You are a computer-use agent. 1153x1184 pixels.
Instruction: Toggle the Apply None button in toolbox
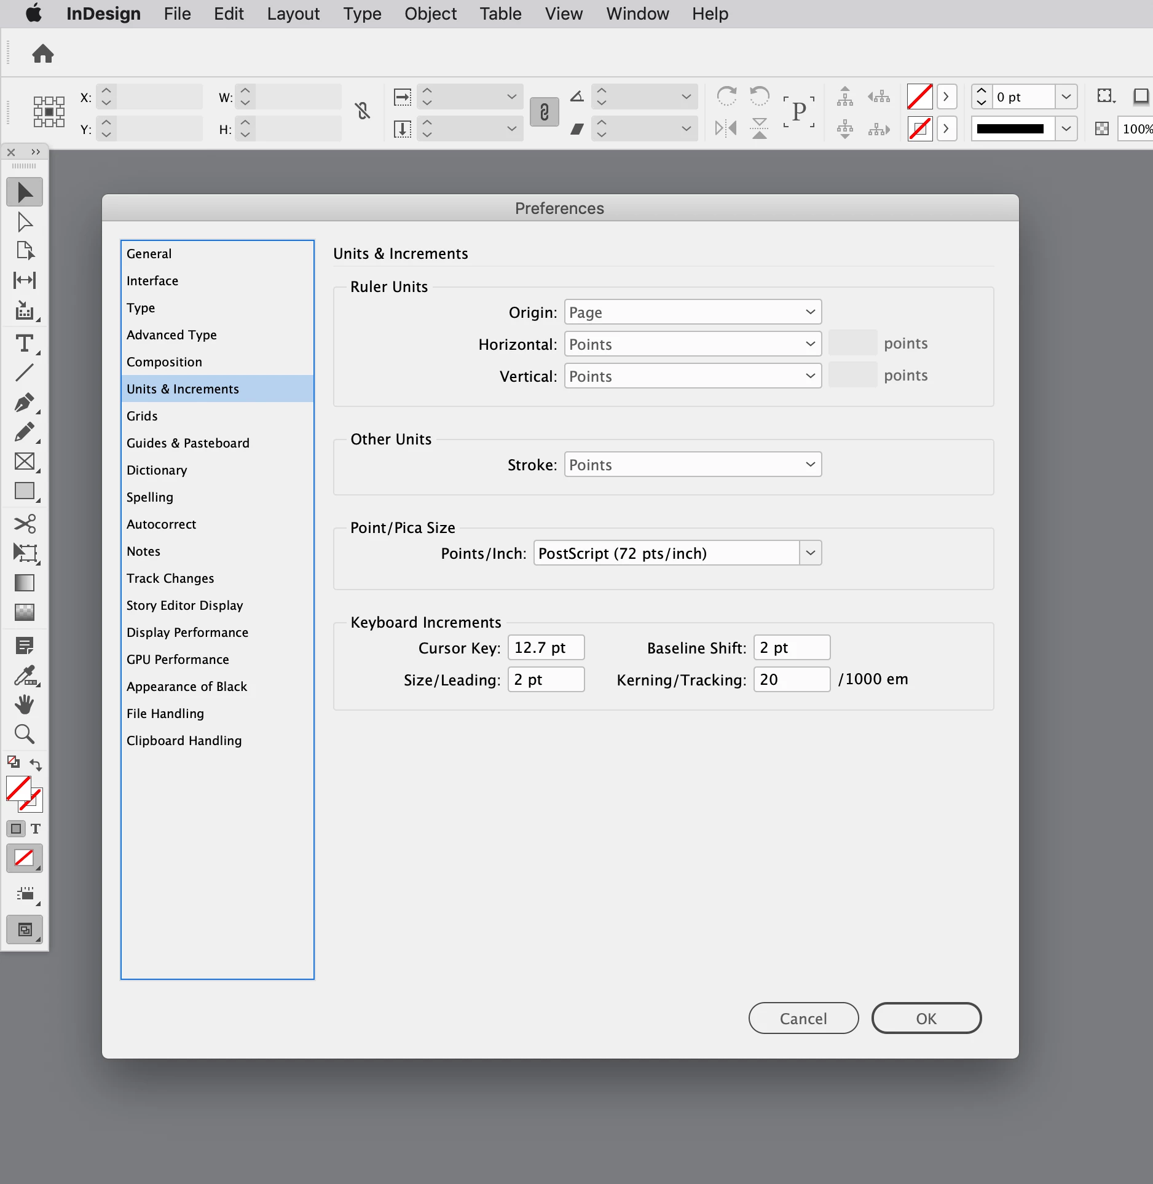(25, 858)
